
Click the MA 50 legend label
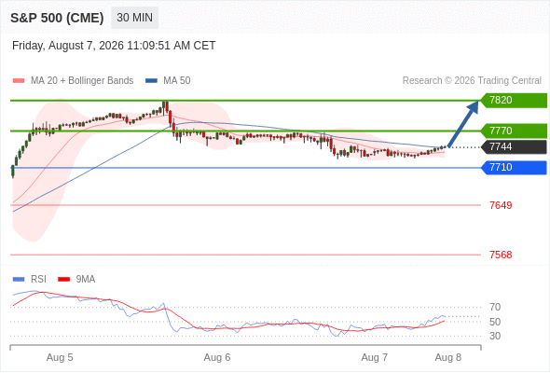177,81
